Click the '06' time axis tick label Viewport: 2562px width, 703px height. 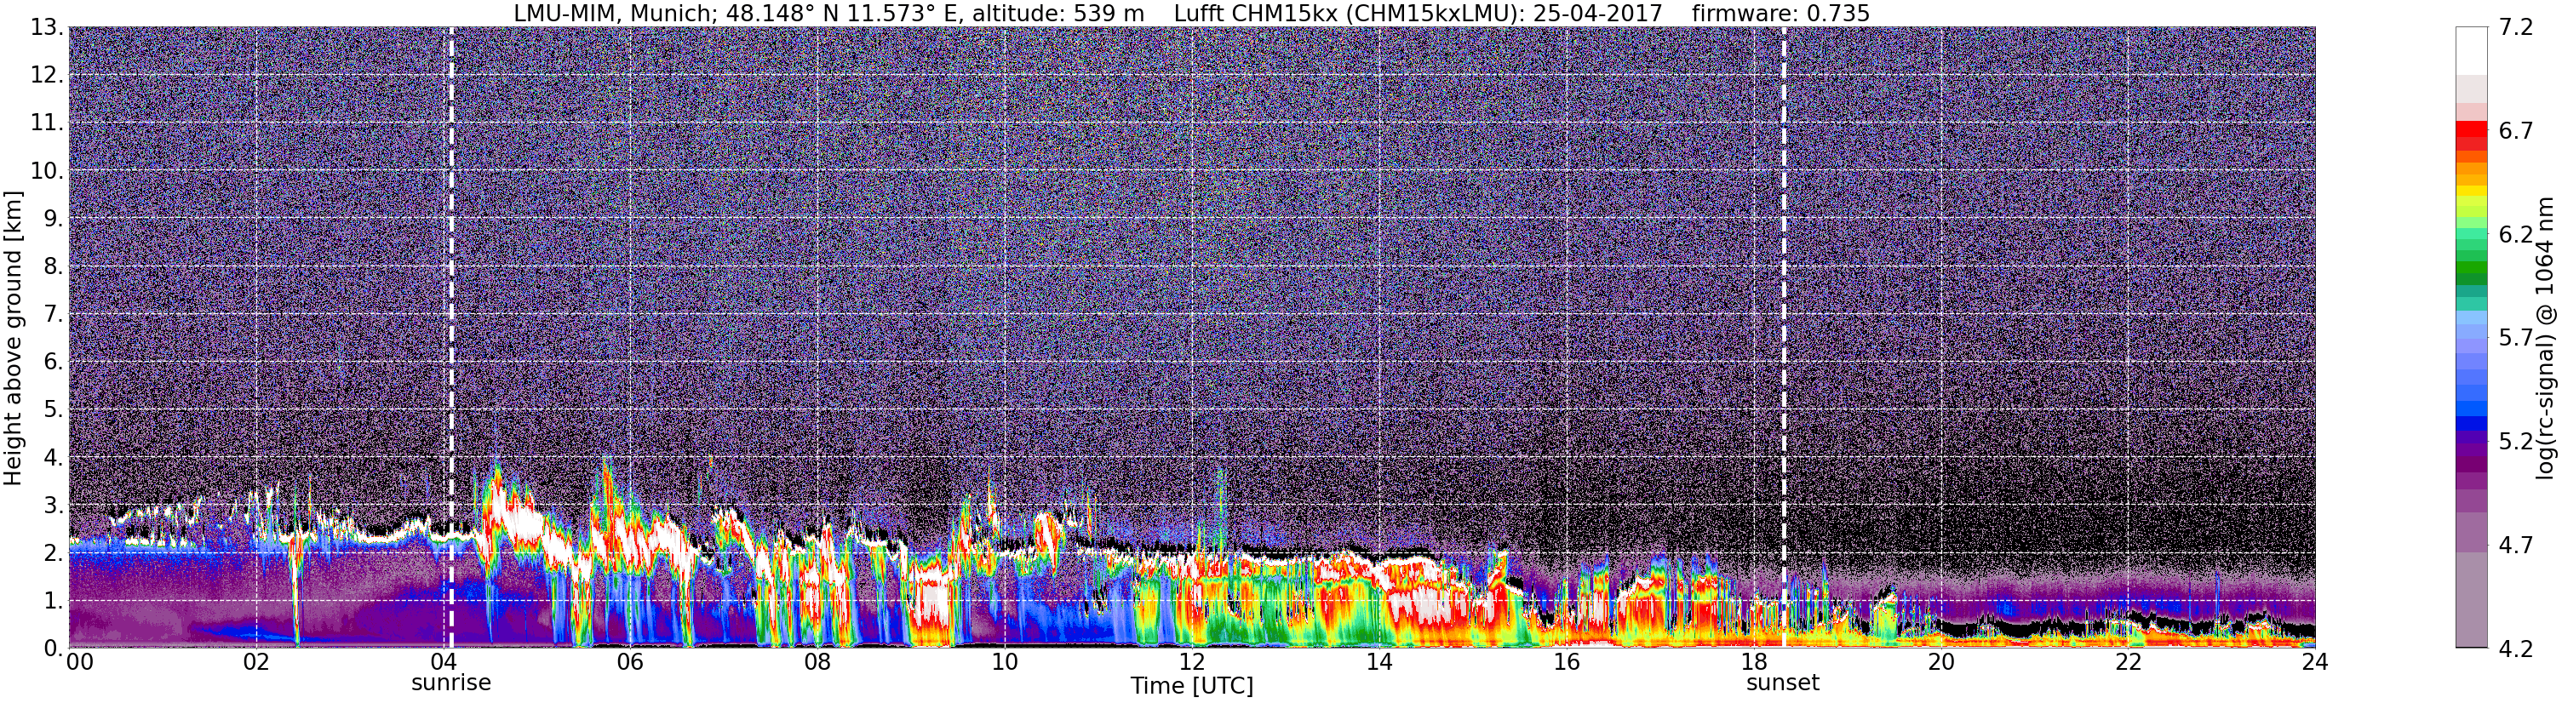click(631, 662)
